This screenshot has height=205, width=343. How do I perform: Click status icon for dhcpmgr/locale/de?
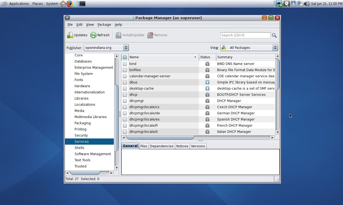click(207, 113)
